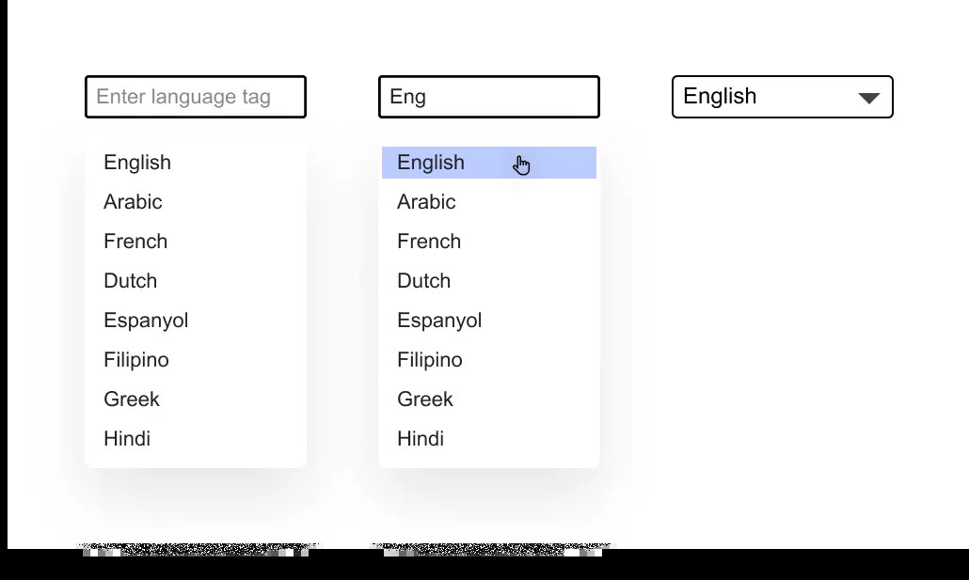Choose Hindi in the middle list
The height and width of the screenshot is (580, 969).
pyautogui.click(x=489, y=439)
